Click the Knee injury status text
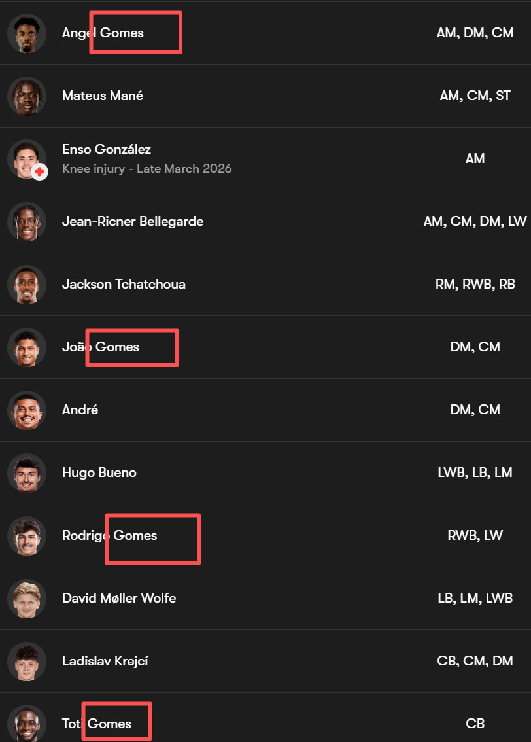 point(146,168)
